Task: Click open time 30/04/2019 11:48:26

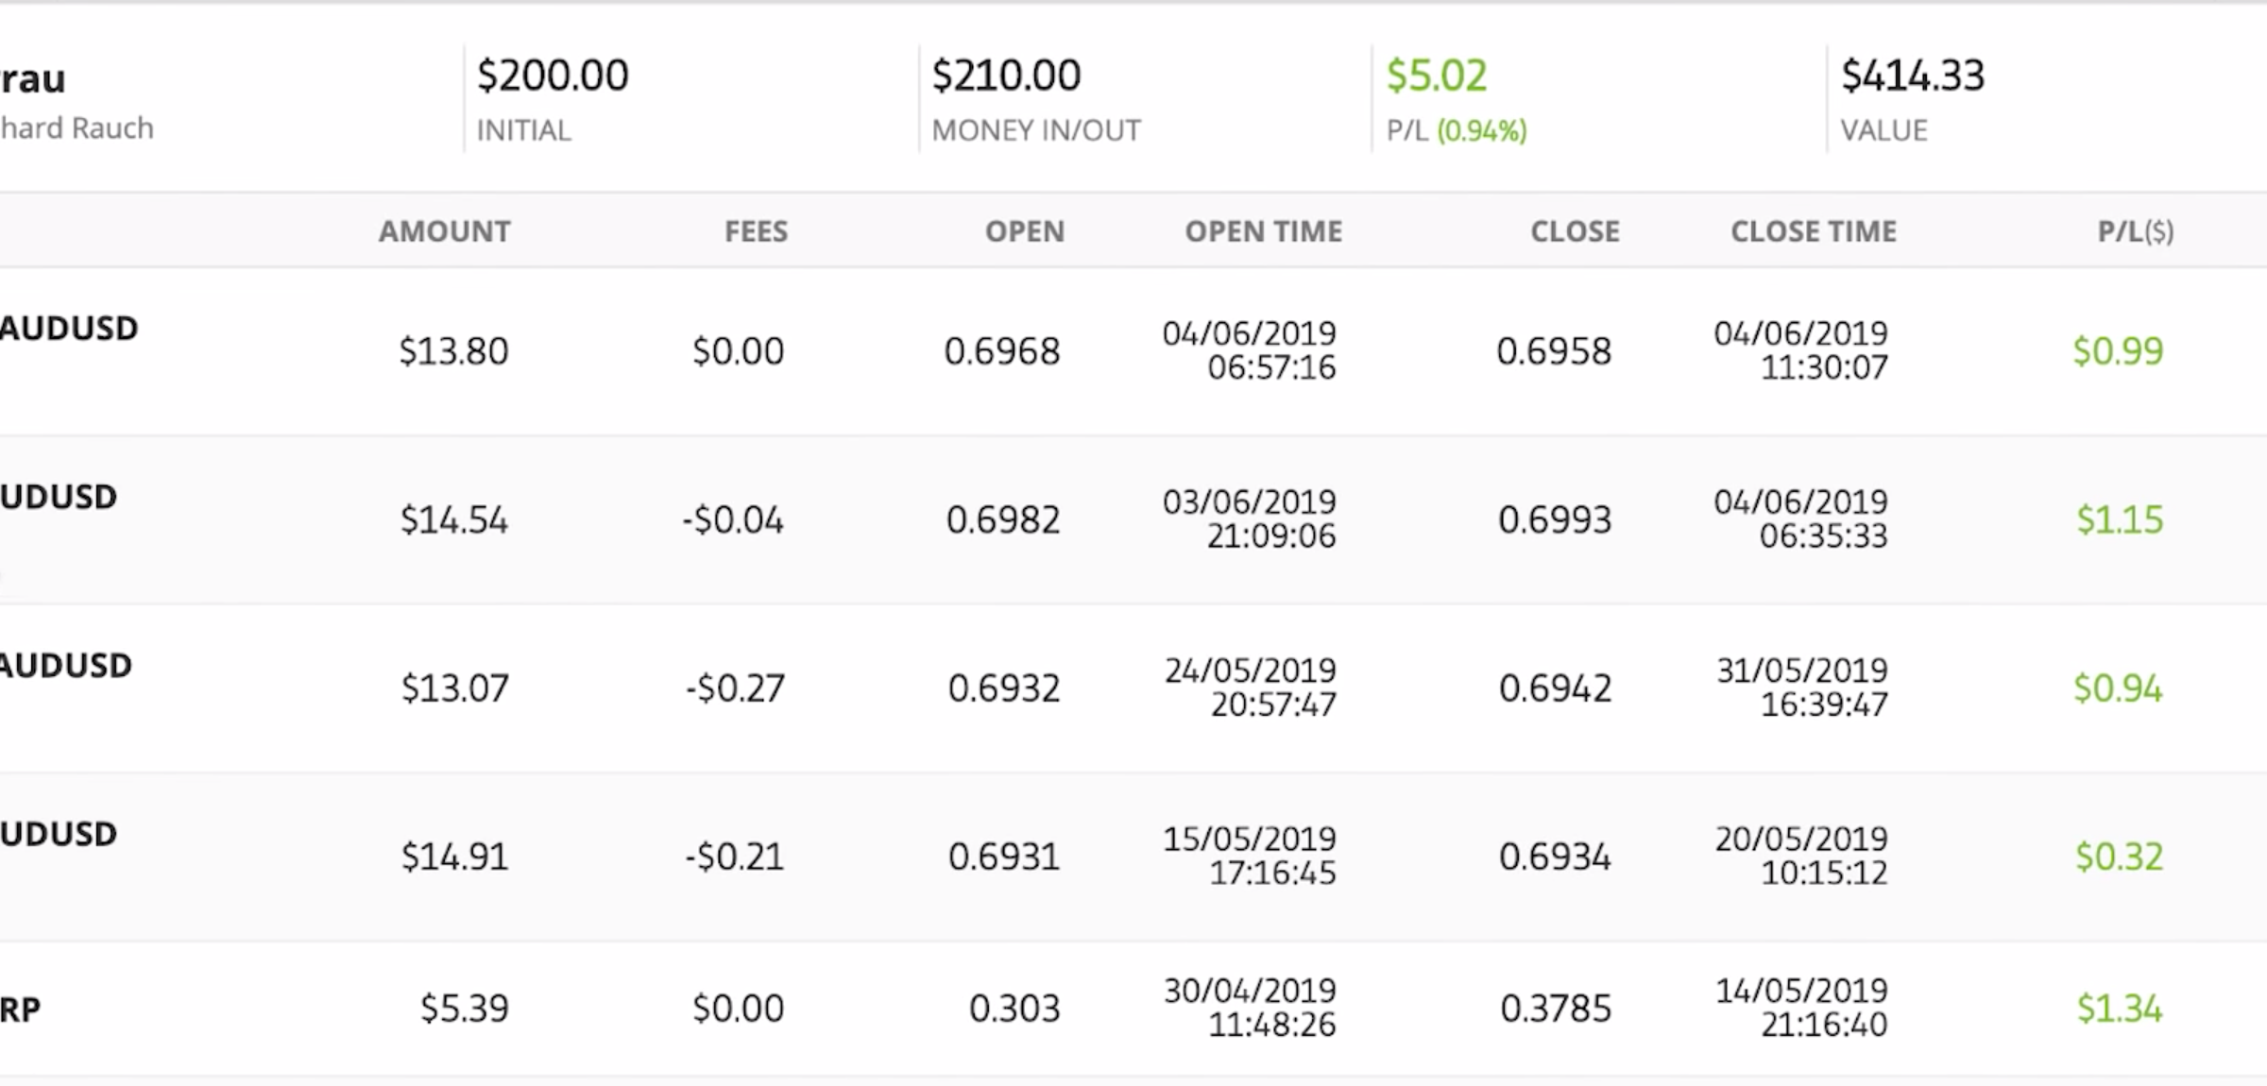Action: (x=1250, y=1008)
